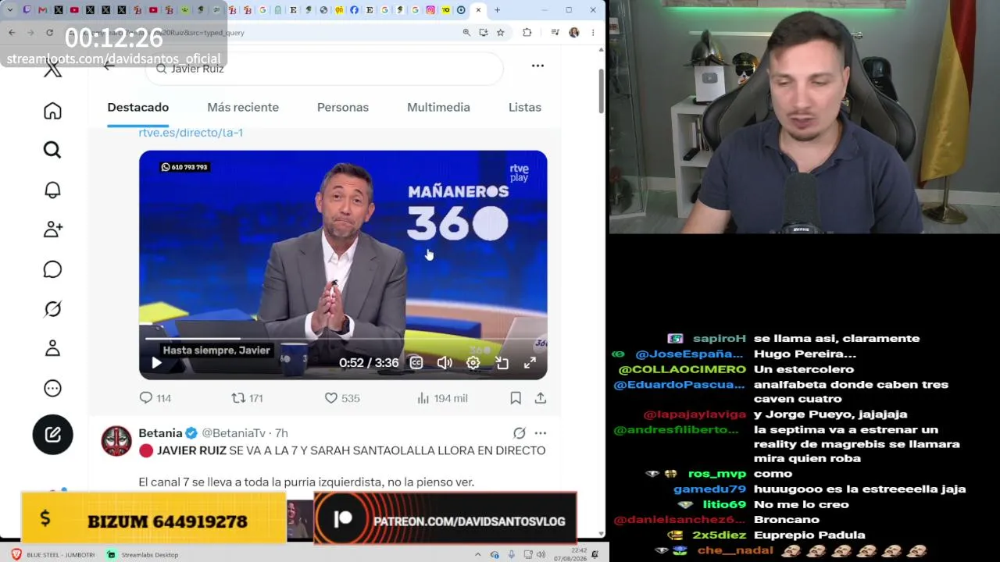Viewport: 1000px width, 562px height.
Task: Switch to the Personas tab
Action: pyautogui.click(x=343, y=108)
